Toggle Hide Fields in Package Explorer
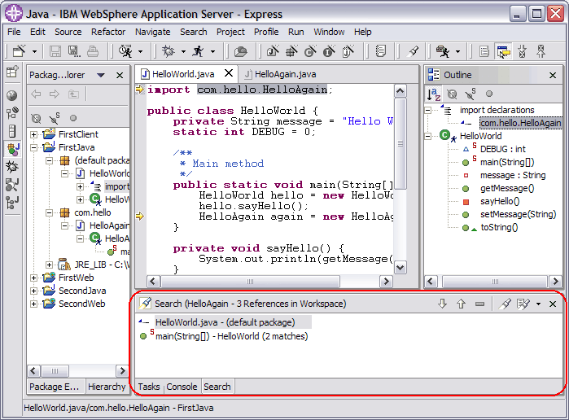569x420 pixels. click(36, 118)
